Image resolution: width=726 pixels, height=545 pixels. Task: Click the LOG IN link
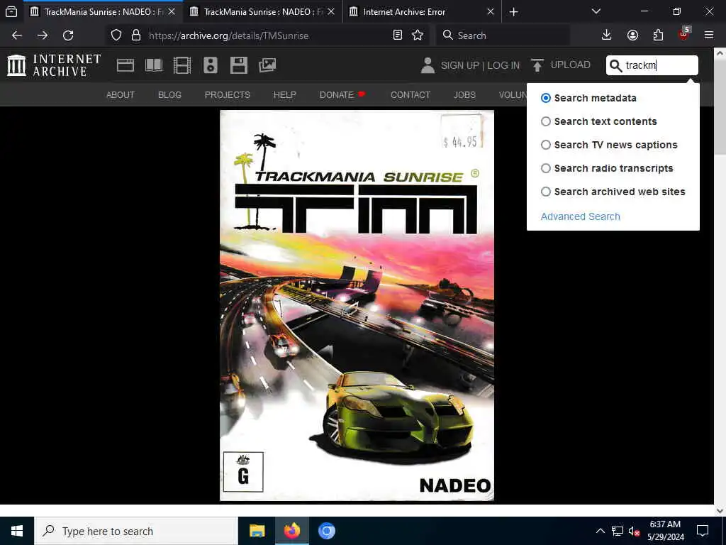click(503, 65)
